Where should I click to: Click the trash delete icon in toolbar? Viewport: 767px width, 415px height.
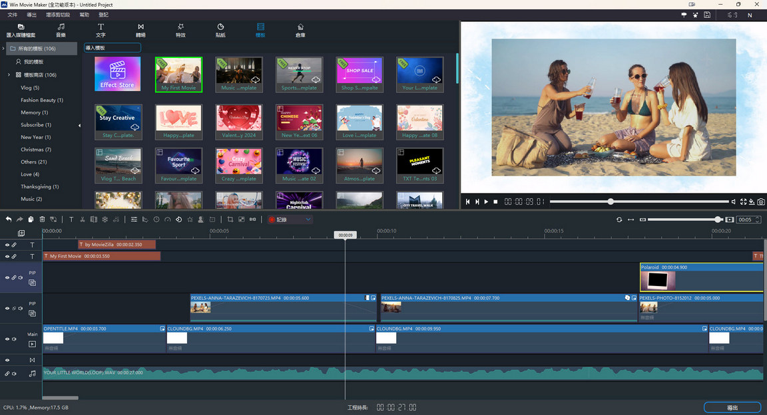point(42,219)
